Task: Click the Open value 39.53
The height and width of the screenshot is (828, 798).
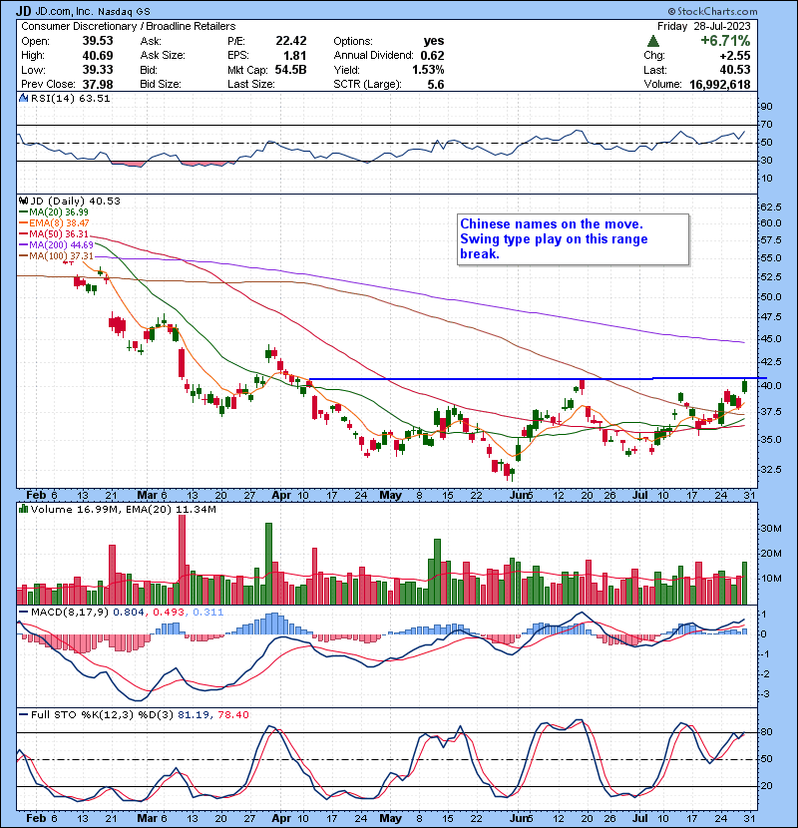Action: (98, 41)
